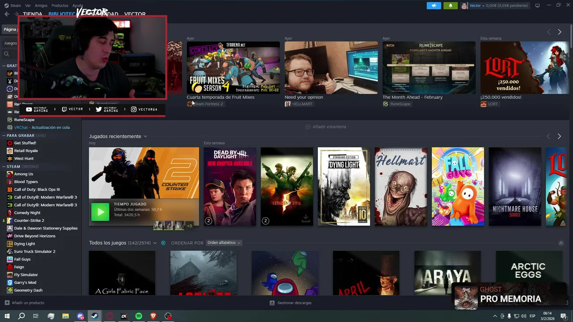Open the Need your opinion news post

tap(331, 68)
